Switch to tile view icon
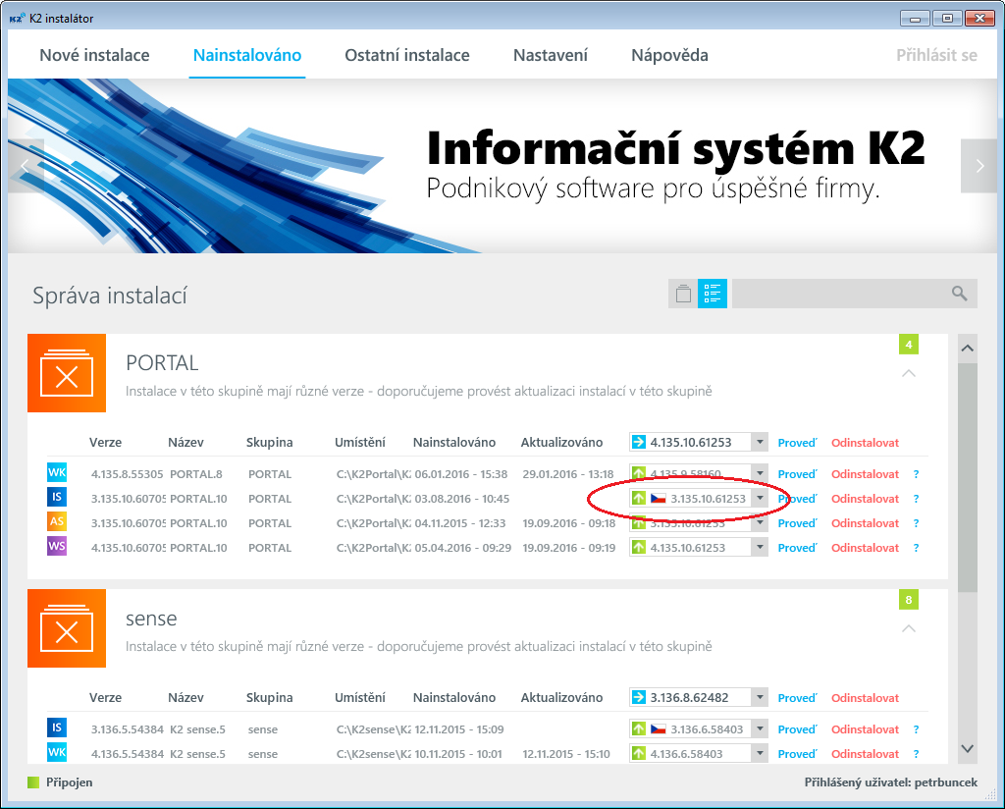This screenshot has height=809, width=1005. click(x=683, y=294)
